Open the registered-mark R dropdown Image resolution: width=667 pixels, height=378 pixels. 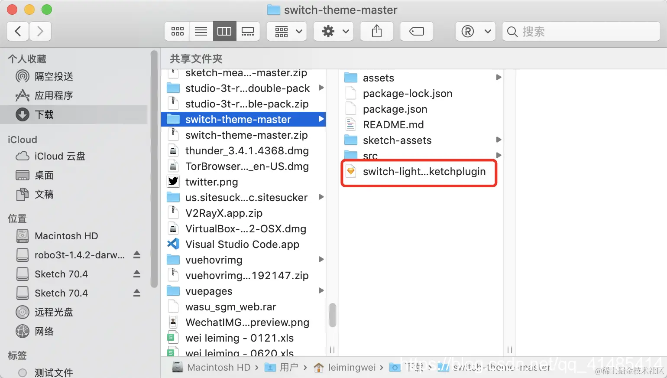(x=476, y=31)
